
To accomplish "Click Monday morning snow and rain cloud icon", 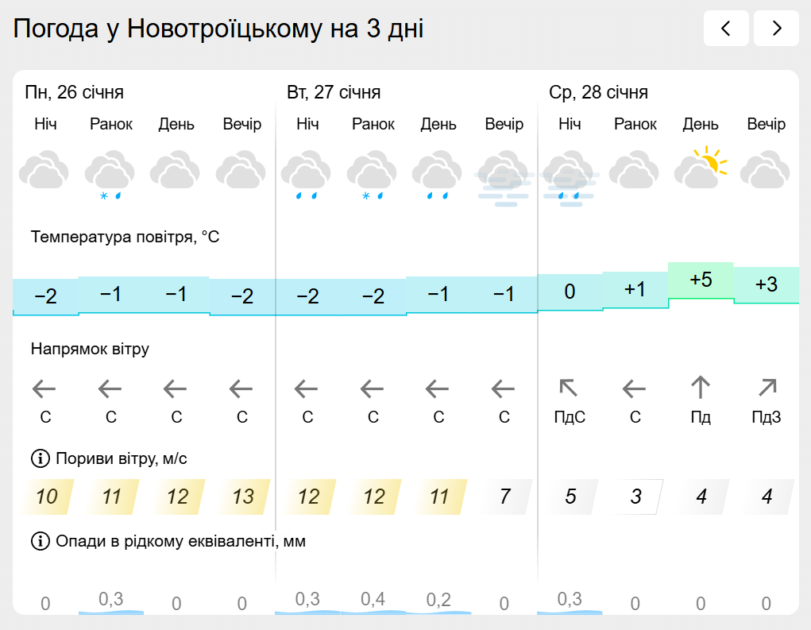I will (110, 175).
